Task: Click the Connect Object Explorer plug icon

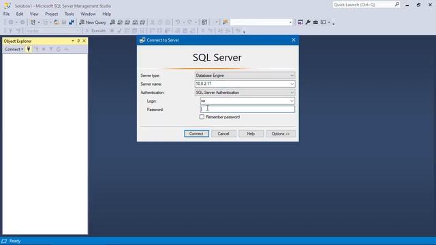Action: tap(29, 49)
